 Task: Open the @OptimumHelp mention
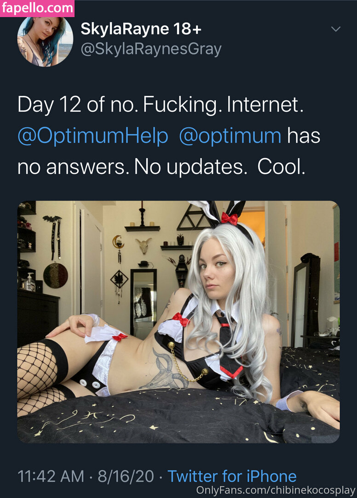(x=93, y=136)
